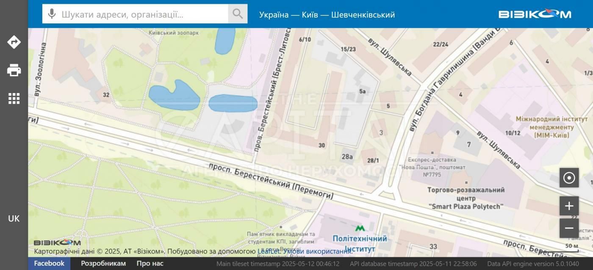
Task: Click building number 33 on map
Action: pos(433,246)
